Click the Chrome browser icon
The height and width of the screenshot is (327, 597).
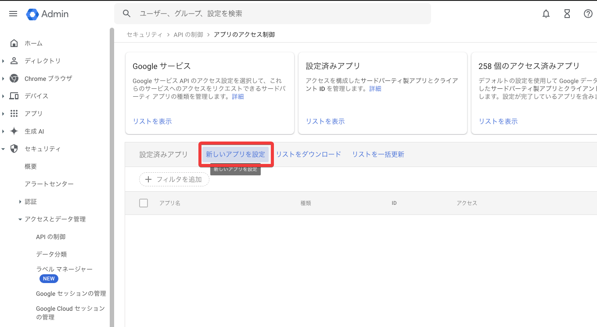pyautogui.click(x=14, y=78)
